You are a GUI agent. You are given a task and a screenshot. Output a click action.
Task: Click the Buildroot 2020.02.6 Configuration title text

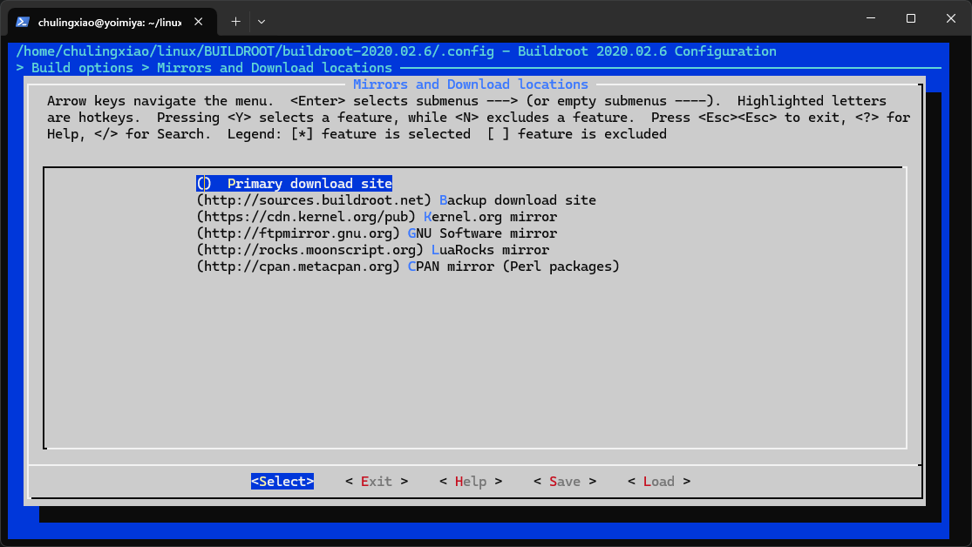(x=647, y=51)
